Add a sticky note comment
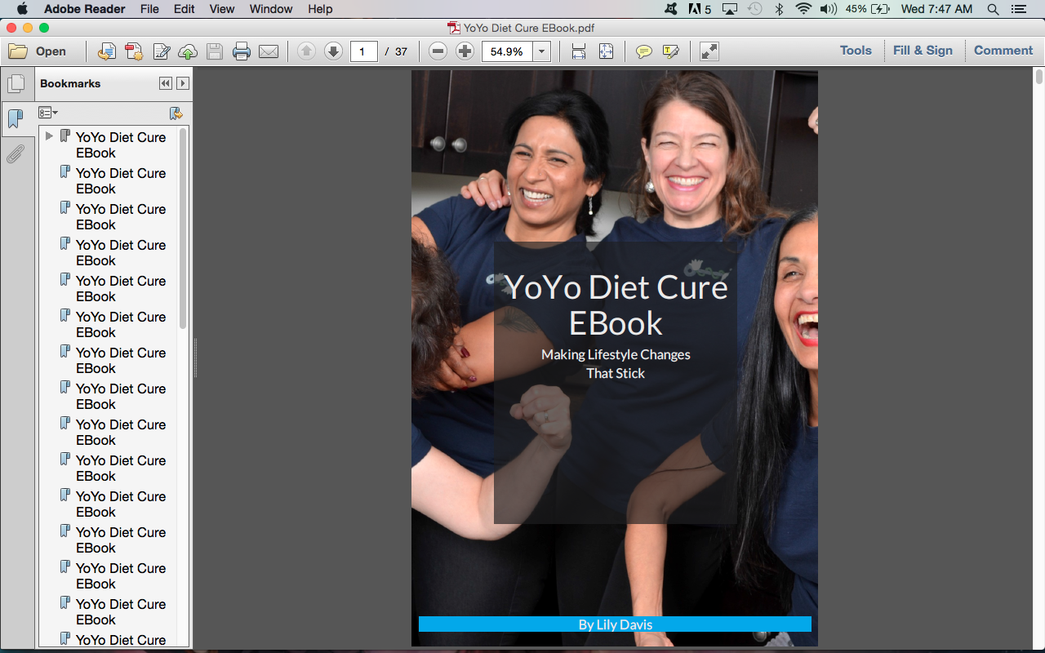This screenshot has height=653, width=1045. 644,51
